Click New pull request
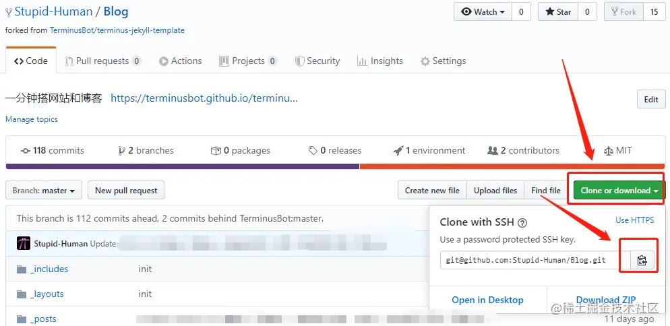 (x=126, y=190)
